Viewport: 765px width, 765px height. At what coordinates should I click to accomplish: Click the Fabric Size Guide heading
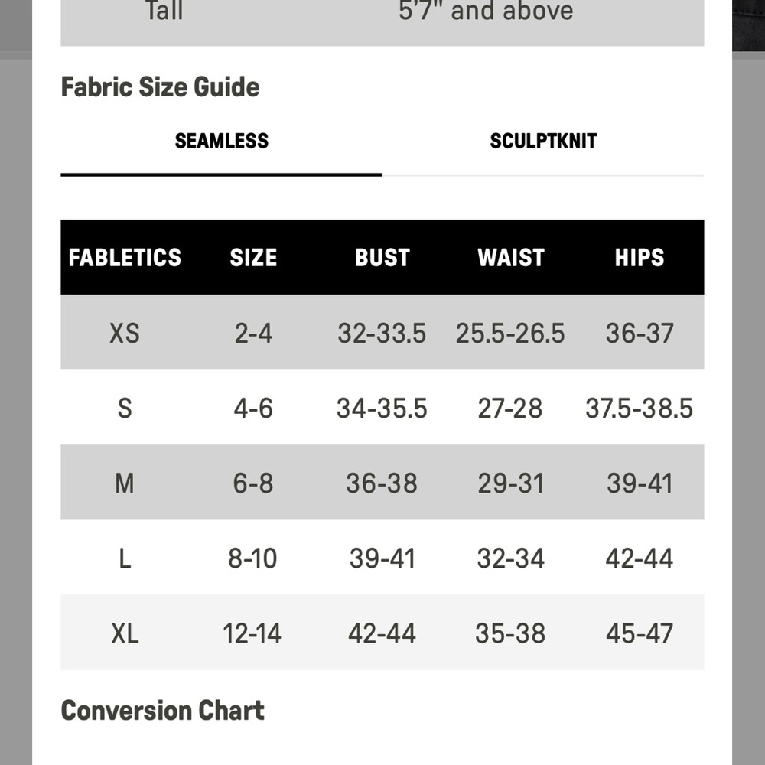click(x=160, y=87)
